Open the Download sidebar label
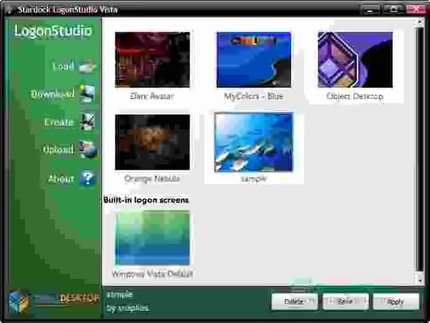The width and height of the screenshot is (430, 323). tap(52, 94)
